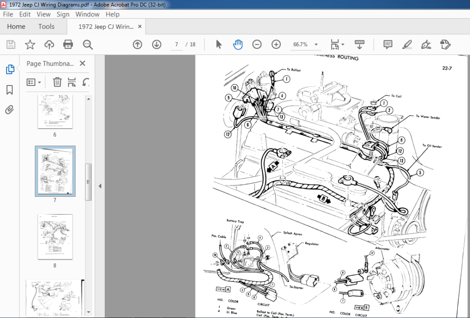Rotate page counterclockwise in thumbnails panel
The image size is (470, 318).
tap(86, 82)
